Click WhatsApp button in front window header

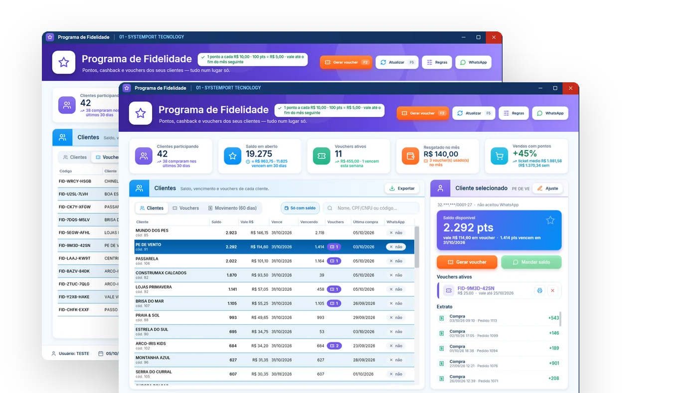coord(550,113)
